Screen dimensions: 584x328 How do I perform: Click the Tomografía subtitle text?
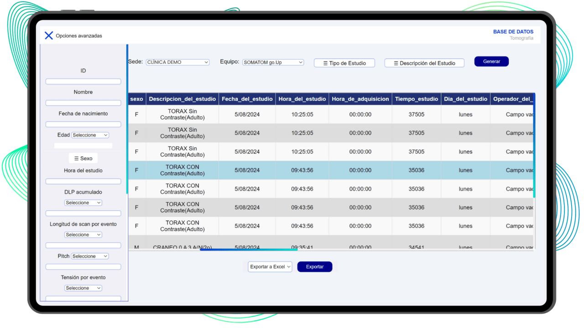[521, 38]
